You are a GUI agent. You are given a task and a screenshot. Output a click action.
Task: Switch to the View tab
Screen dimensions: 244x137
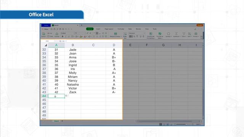(x=147, y=29)
